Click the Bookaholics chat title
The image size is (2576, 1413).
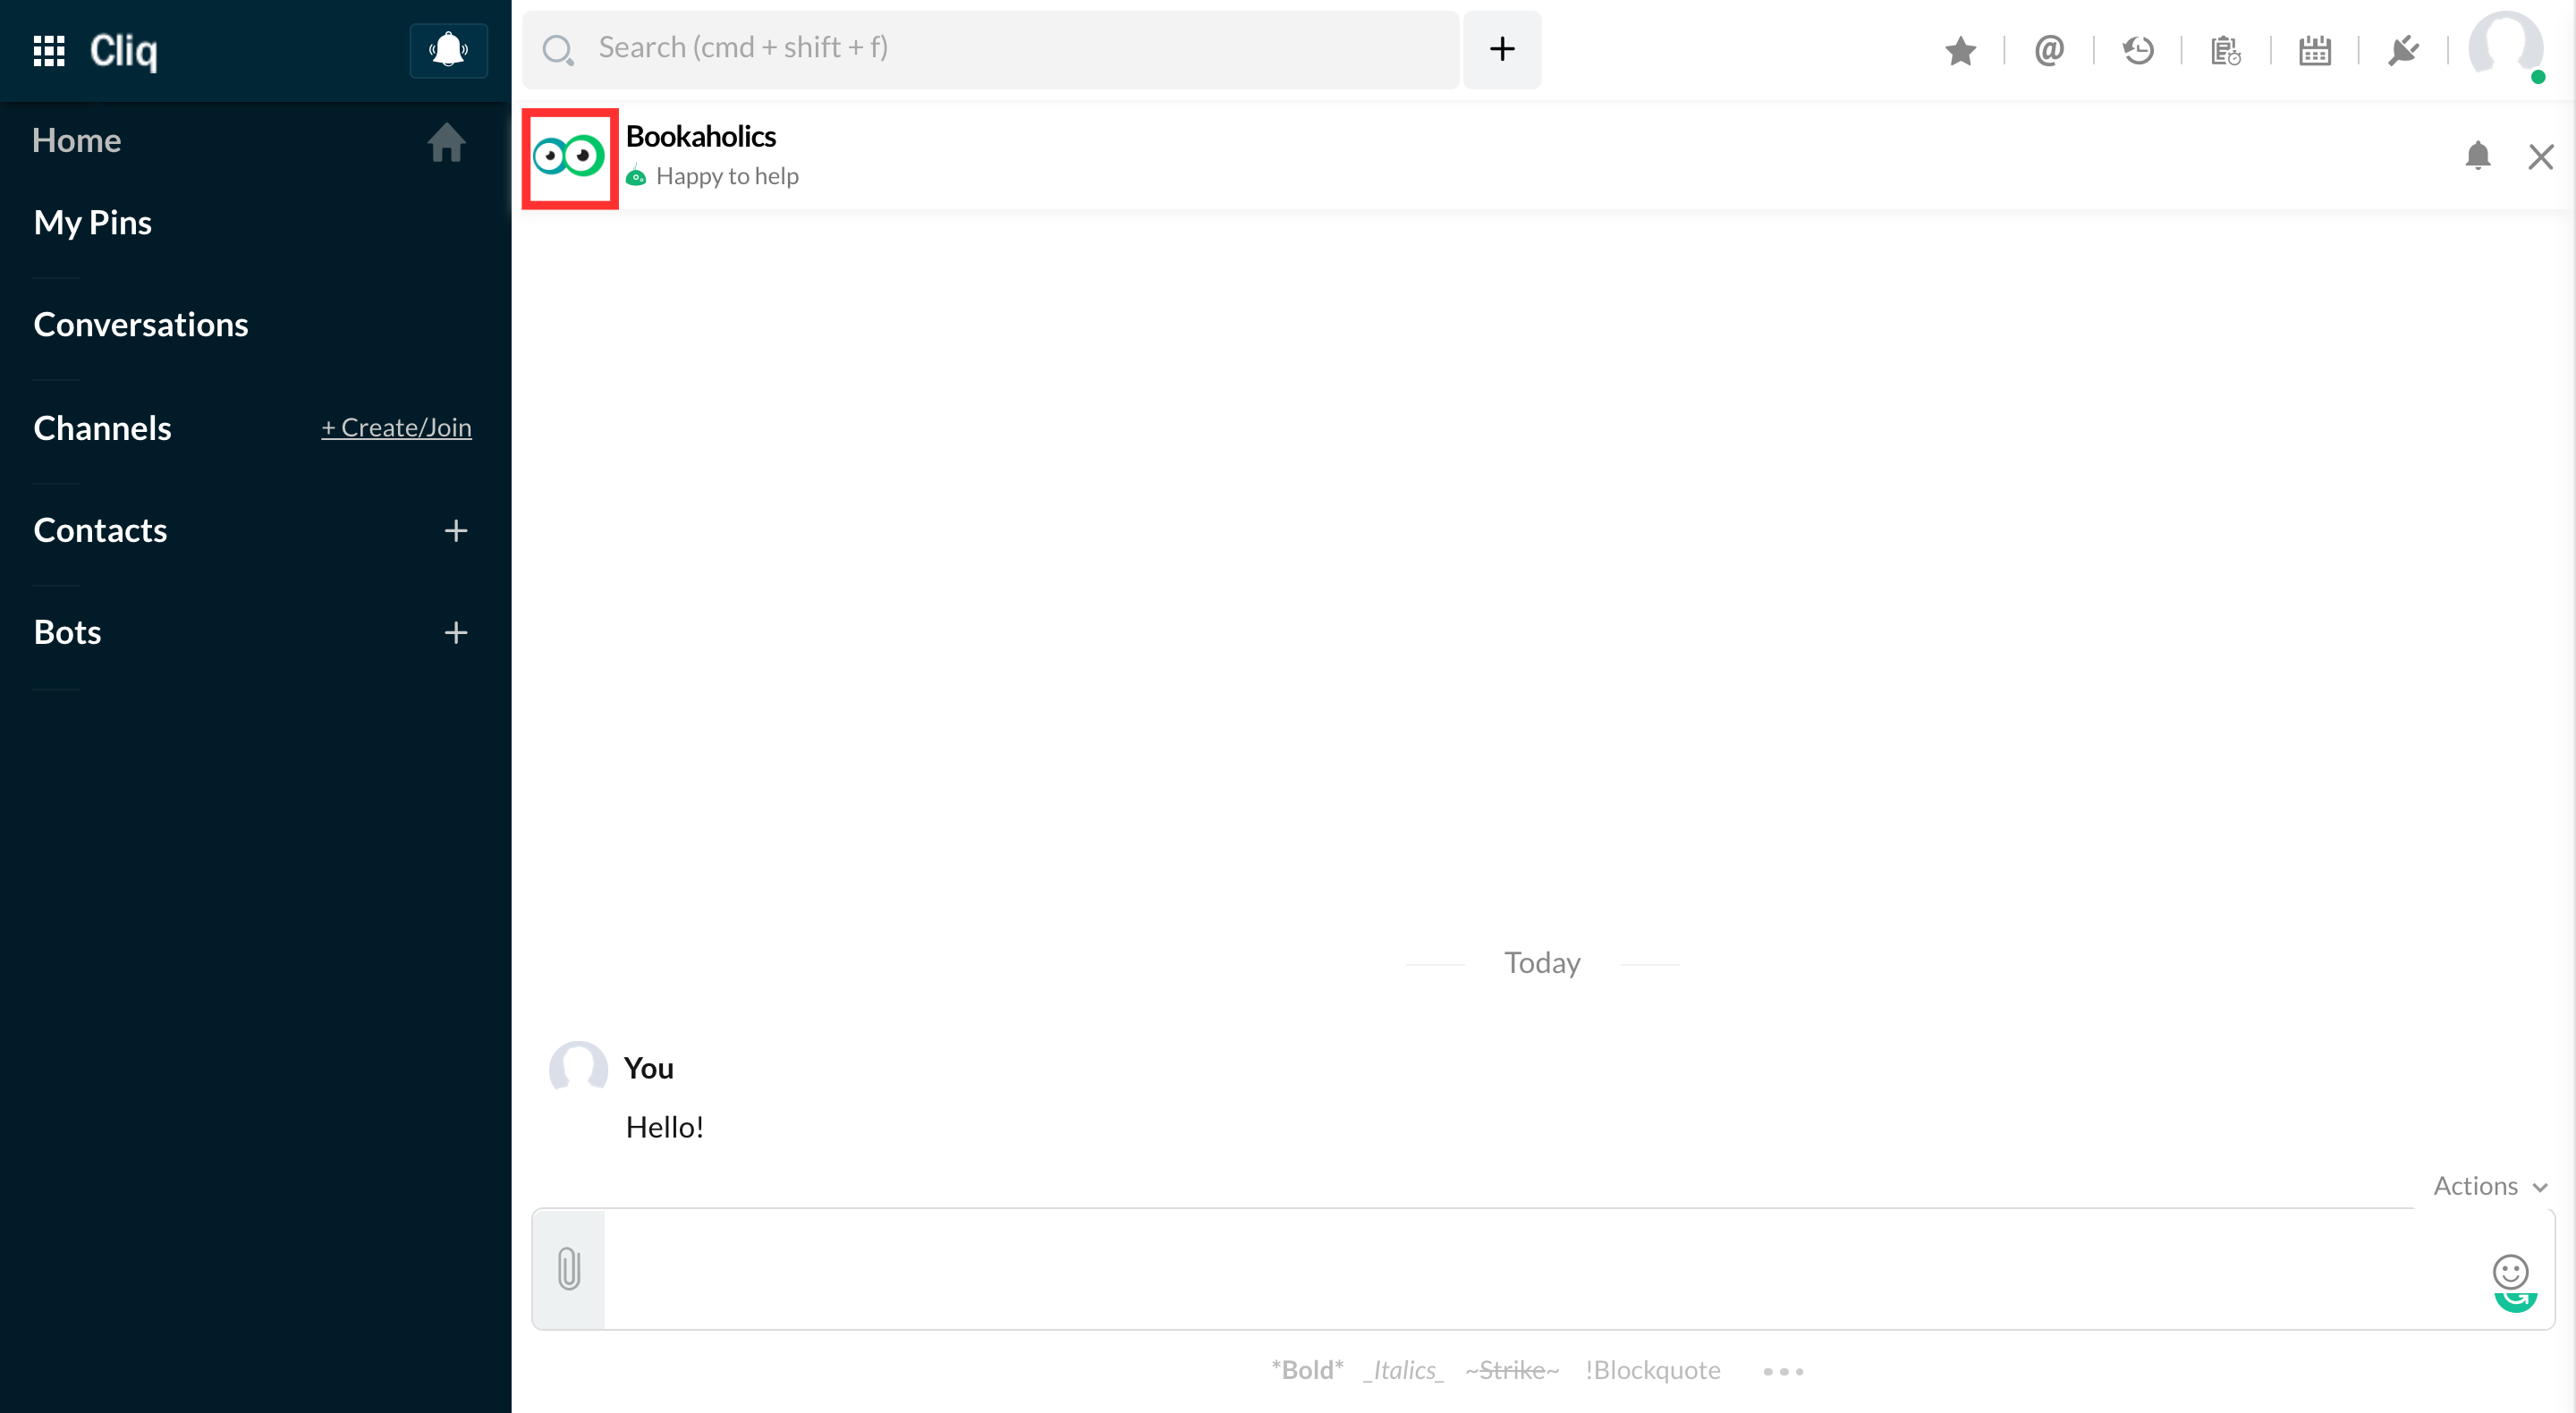click(x=701, y=137)
